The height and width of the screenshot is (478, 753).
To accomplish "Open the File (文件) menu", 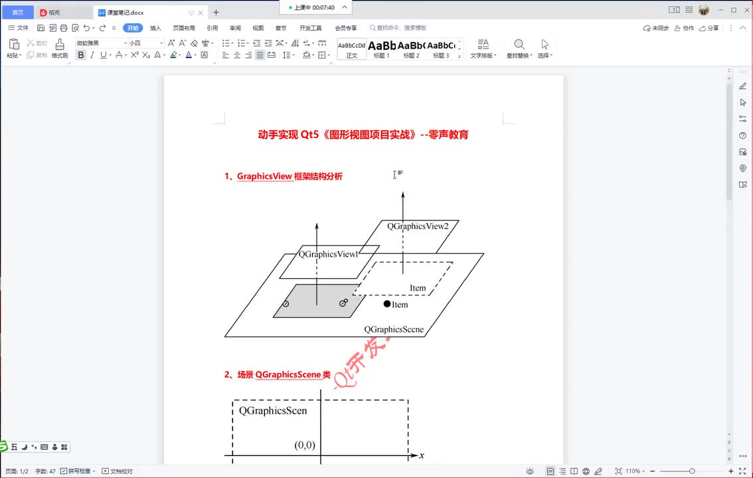I will (18, 28).
